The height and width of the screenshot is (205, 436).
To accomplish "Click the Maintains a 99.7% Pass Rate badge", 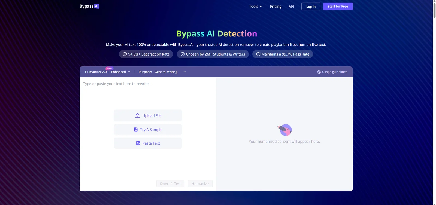I will pyautogui.click(x=283, y=54).
